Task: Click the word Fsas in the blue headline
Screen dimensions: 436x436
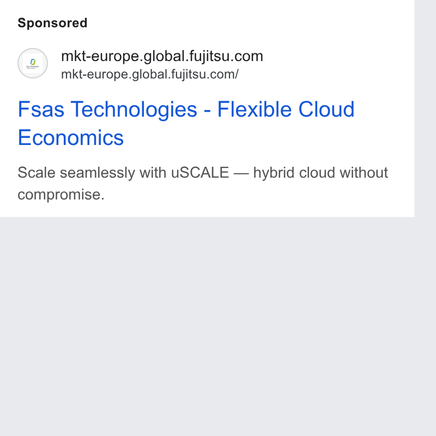Action: [41, 110]
